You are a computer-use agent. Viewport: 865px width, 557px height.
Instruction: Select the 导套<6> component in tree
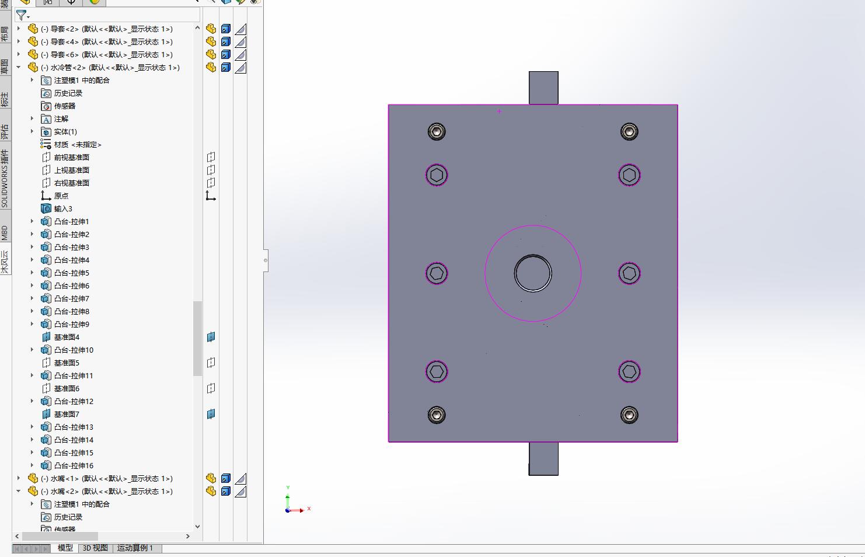100,55
